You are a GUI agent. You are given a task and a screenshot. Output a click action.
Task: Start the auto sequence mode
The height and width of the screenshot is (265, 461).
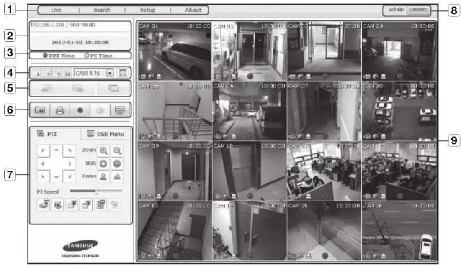[113, 88]
